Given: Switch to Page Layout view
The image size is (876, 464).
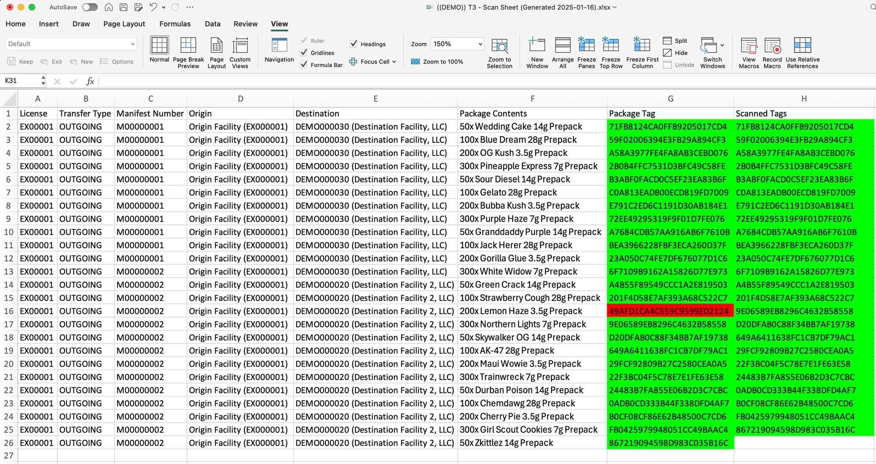Looking at the screenshot, I should [216, 45].
